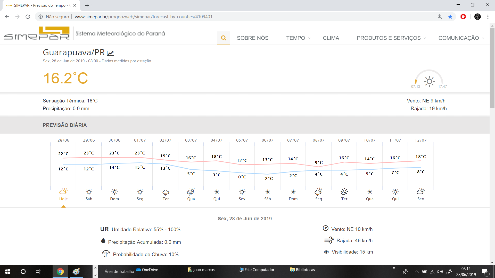Click the bookmark star in address bar
This screenshot has width=495, height=278.
coord(450,17)
